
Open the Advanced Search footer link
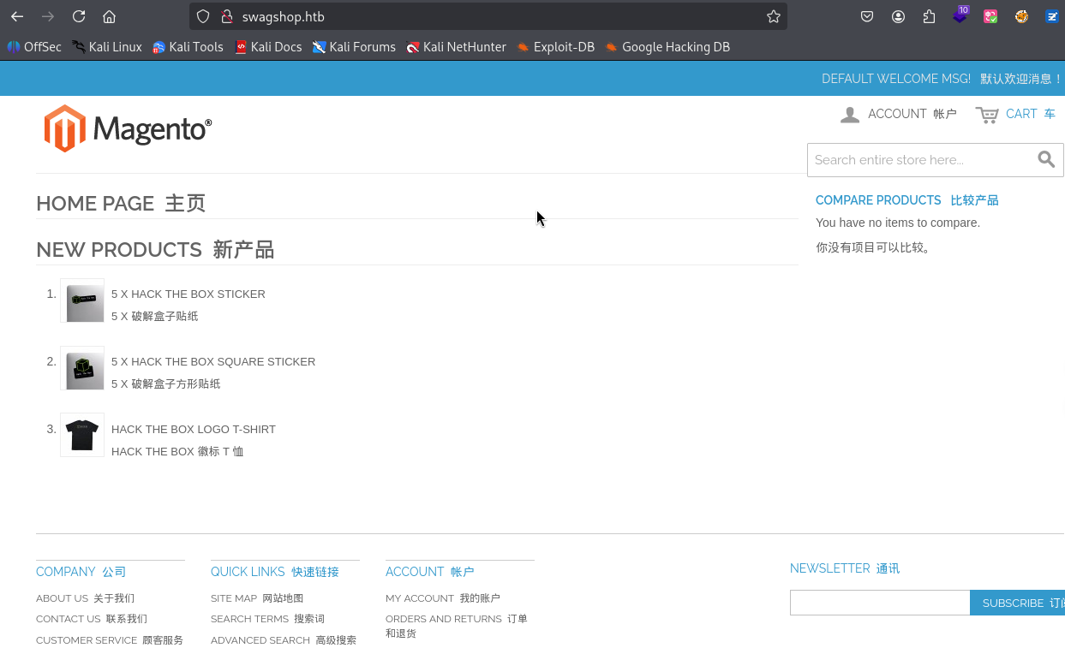tap(284, 640)
